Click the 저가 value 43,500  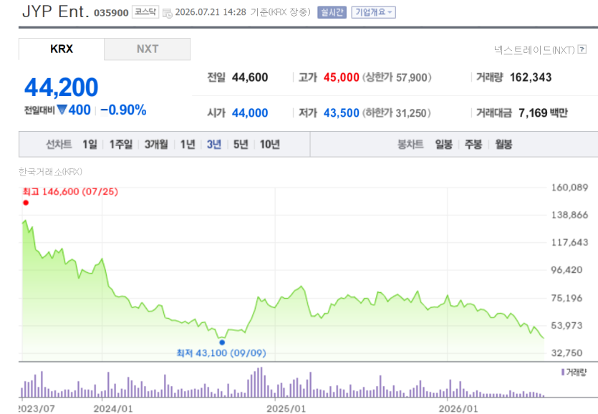[342, 113]
